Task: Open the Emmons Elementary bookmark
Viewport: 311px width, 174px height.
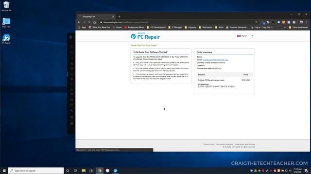Action: pos(237,28)
